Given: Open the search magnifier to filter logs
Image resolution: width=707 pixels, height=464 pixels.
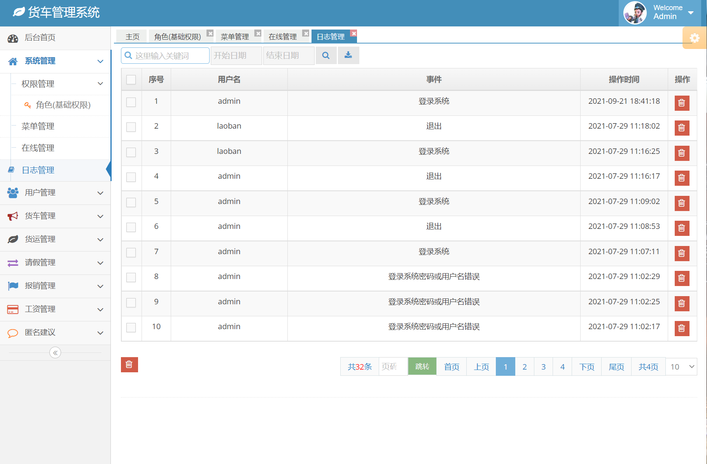Looking at the screenshot, I should click(x=326, y=55).
